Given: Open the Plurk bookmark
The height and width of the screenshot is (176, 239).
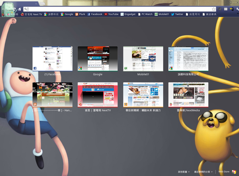Looking at the screenshot, I should [x=80, y=14].
